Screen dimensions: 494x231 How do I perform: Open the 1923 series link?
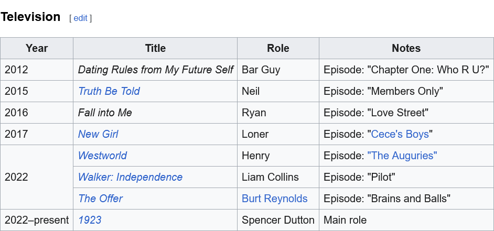[x=90, y=220]
